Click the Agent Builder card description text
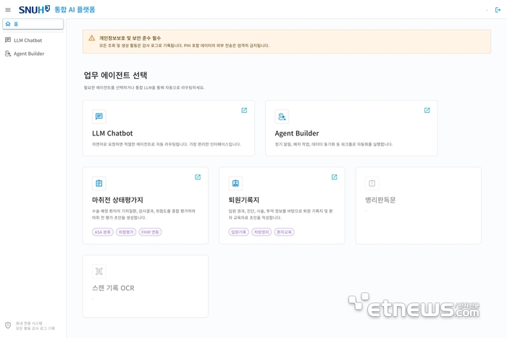 [x=334, y=145]
